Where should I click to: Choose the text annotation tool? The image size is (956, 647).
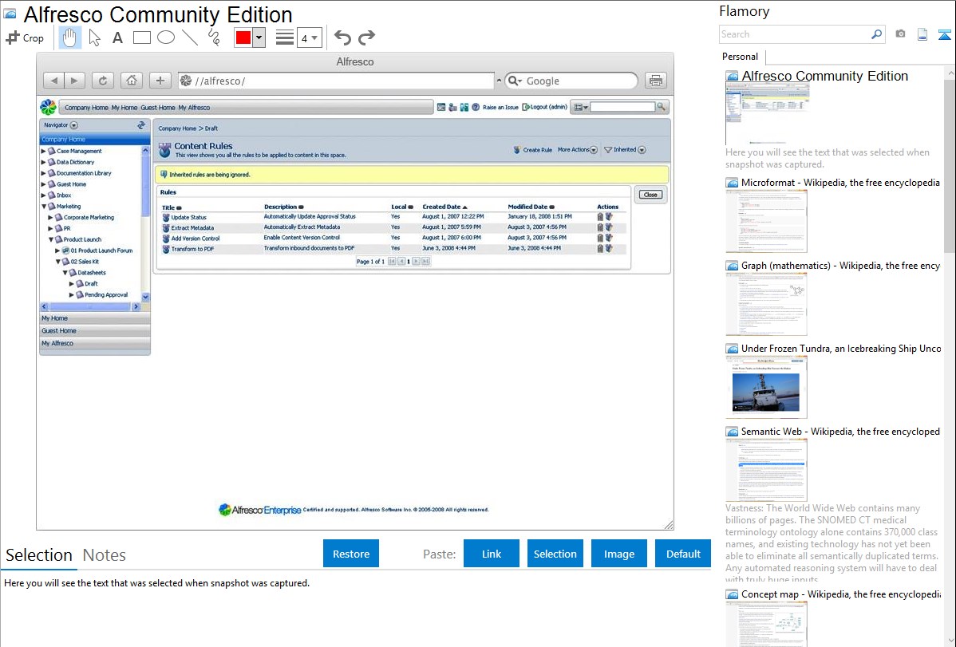point(117,37)
